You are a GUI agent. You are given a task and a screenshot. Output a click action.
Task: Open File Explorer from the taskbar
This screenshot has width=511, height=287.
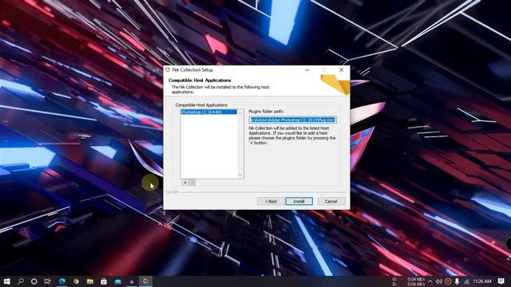point(90,281)
